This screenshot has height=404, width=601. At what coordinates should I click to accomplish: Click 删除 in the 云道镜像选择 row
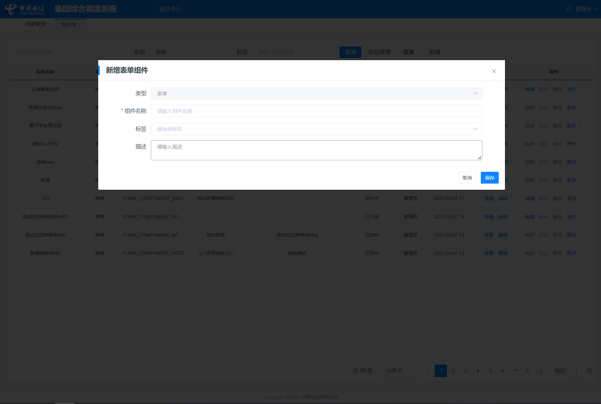click(x=557, y=89)
